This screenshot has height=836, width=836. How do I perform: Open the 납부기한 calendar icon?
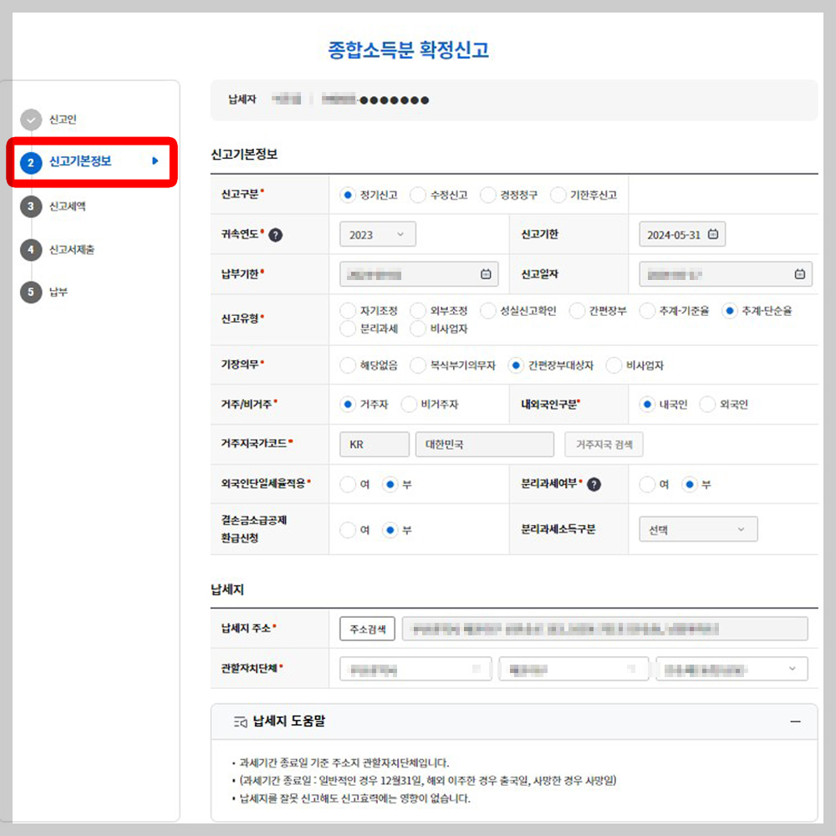[x=487, y=273]
